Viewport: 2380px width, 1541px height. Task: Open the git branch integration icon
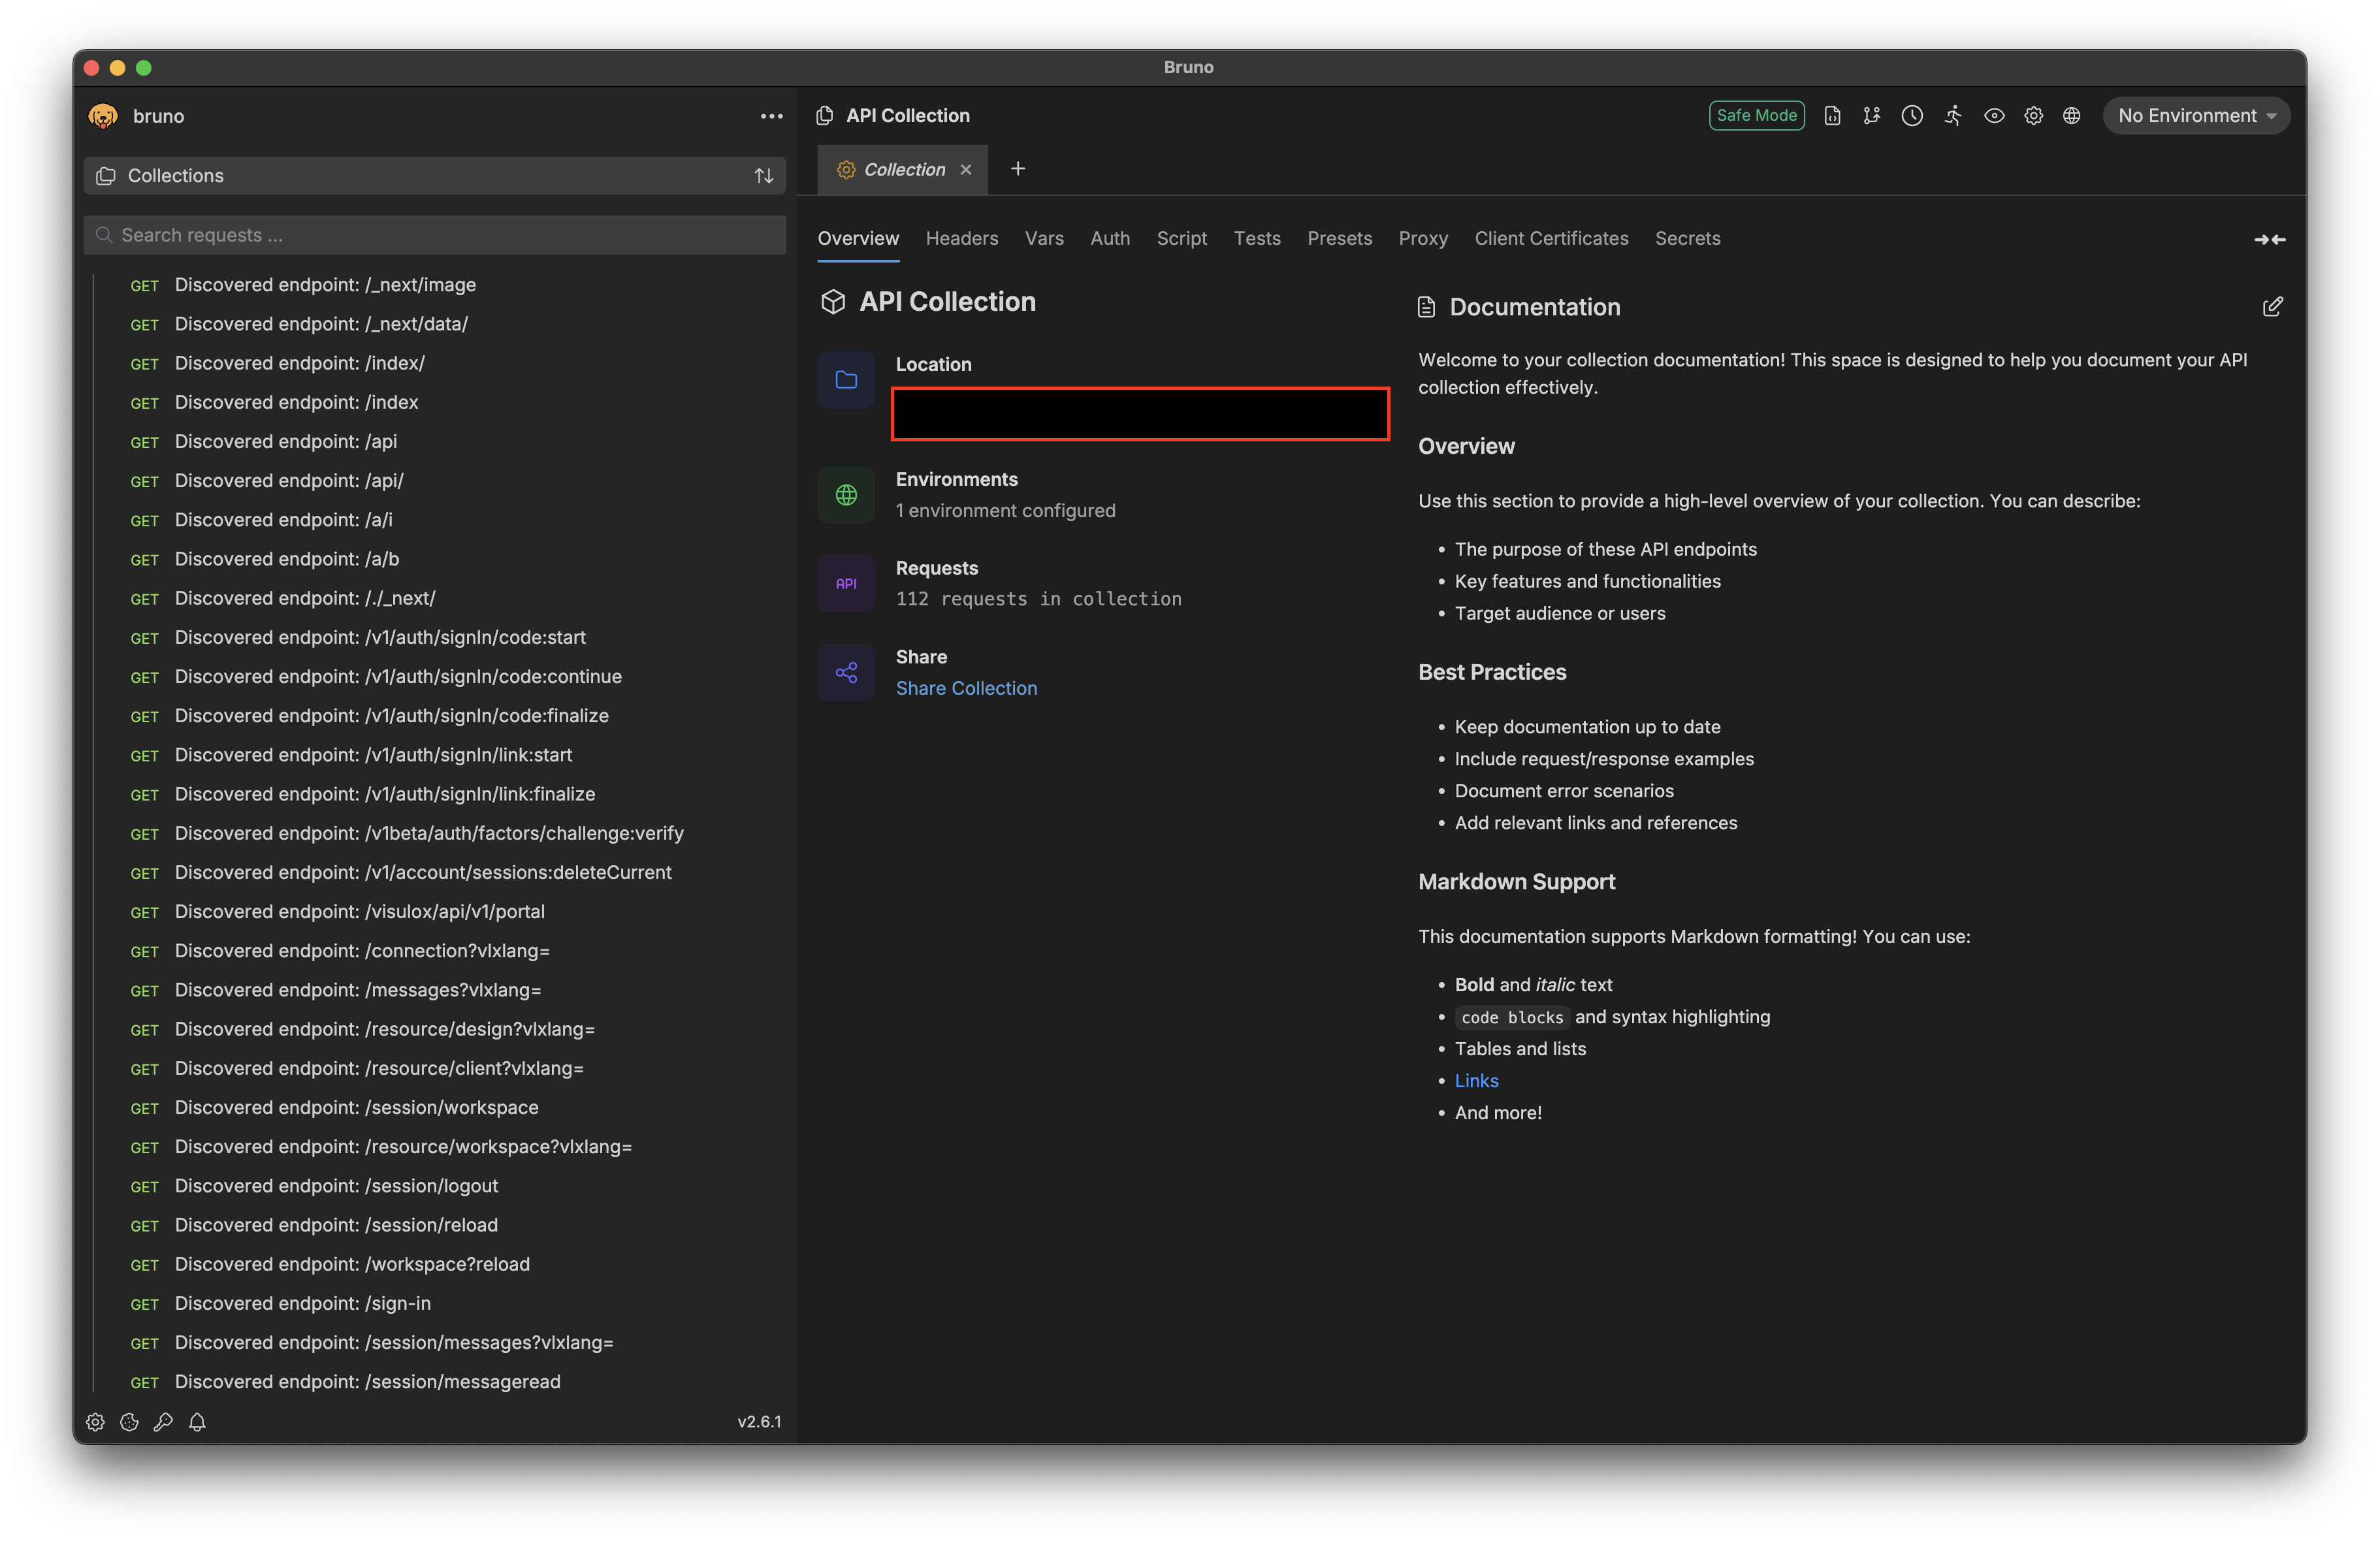(x=1872, y=115)
